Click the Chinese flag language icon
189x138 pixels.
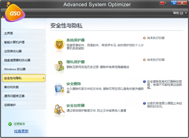[x=162, y=3]
